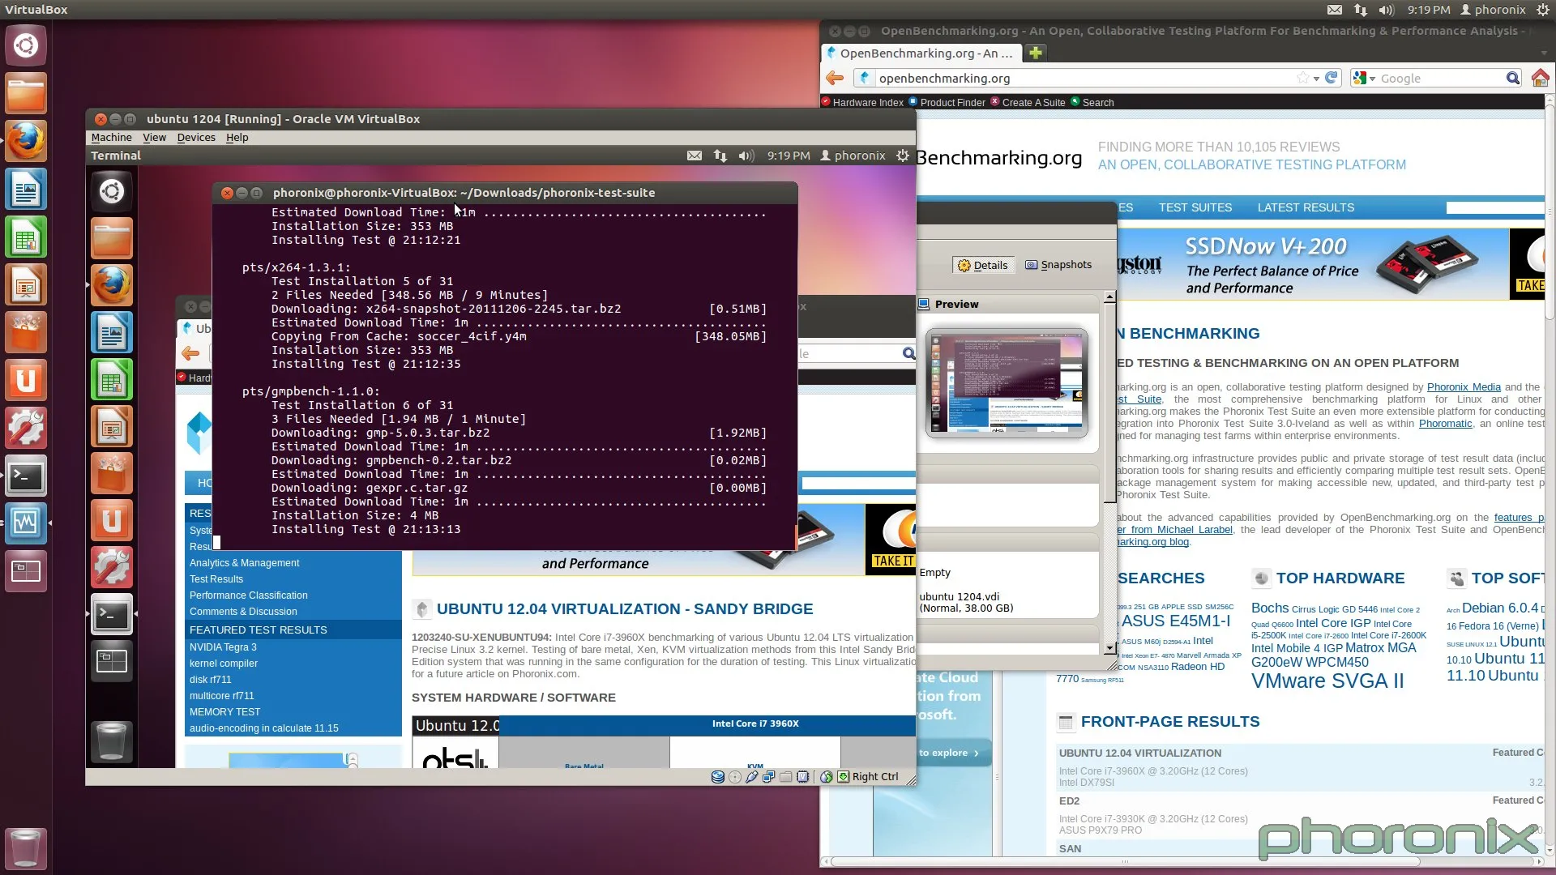Open the VirtualBox Devices menu
The height and width of the screenshot is (875, 1556).
[196, 137]
